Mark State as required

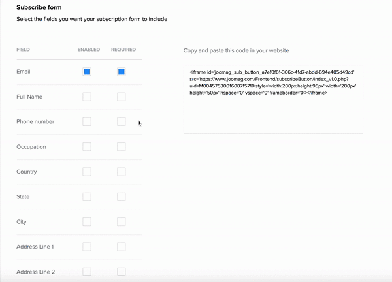[122, 196]
